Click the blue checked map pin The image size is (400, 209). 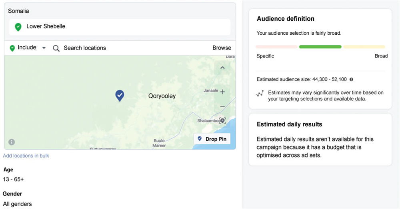pyautogui.click(x=120, y=96)
